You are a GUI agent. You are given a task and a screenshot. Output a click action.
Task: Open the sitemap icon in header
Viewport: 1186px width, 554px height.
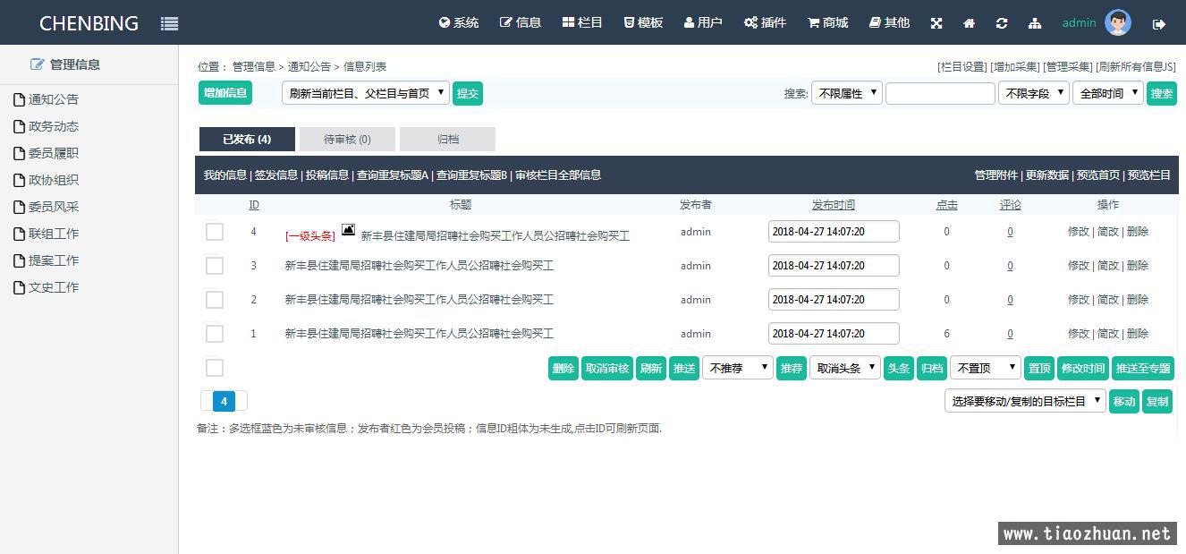pos(1035,23)
